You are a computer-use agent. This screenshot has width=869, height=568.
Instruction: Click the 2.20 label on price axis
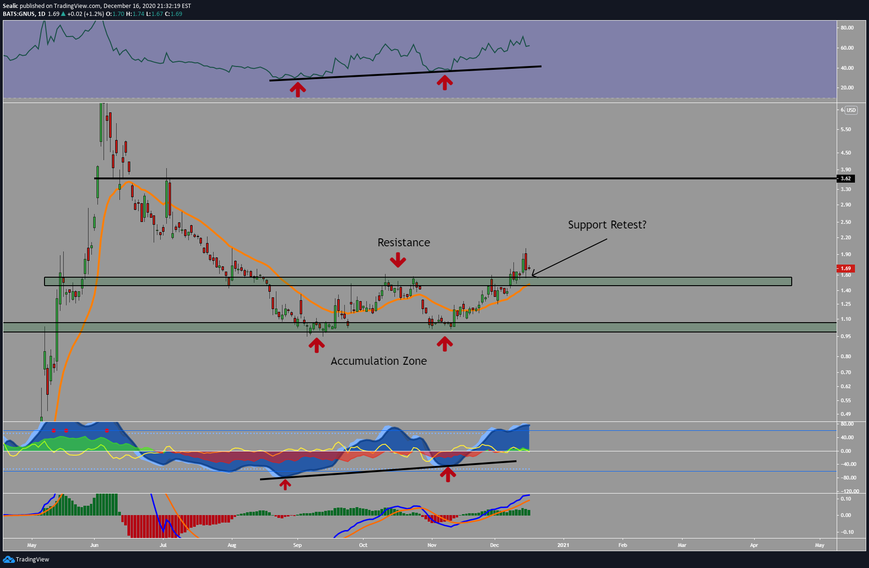pyautogui.click(x=846, y=237)
